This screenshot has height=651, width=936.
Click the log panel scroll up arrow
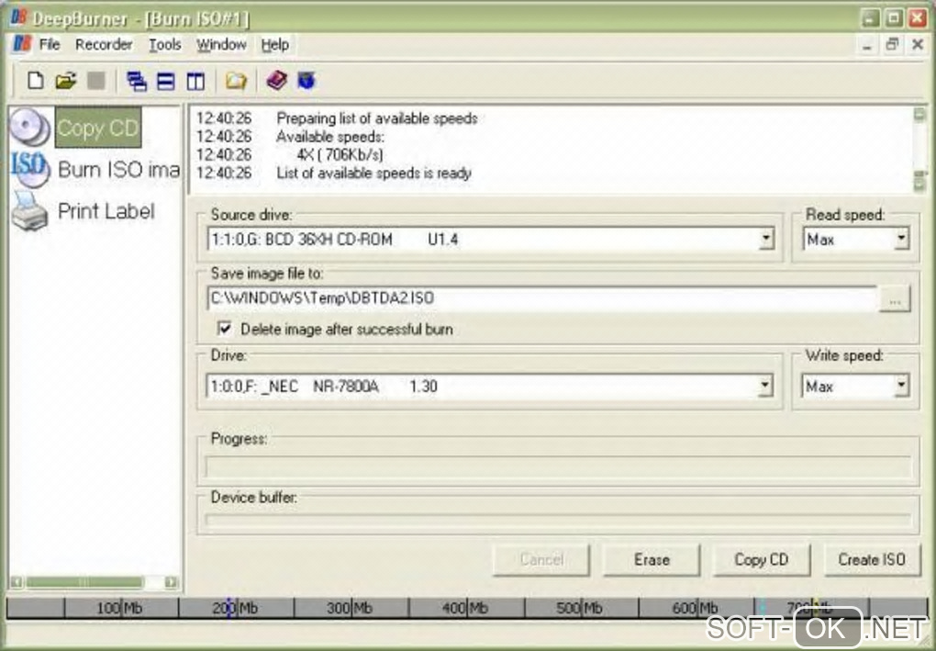point(919,115)
